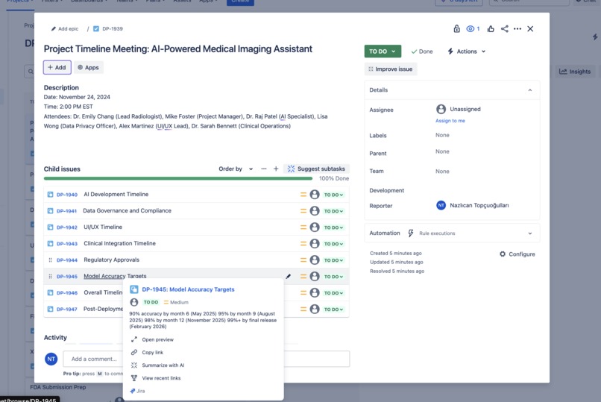This screenshot has height=402, width=601.
Task: Change DP-1942 TO DO status dropdown
Action: 333,227
